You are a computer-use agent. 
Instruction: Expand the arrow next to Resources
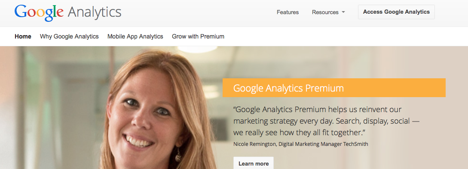343,12
